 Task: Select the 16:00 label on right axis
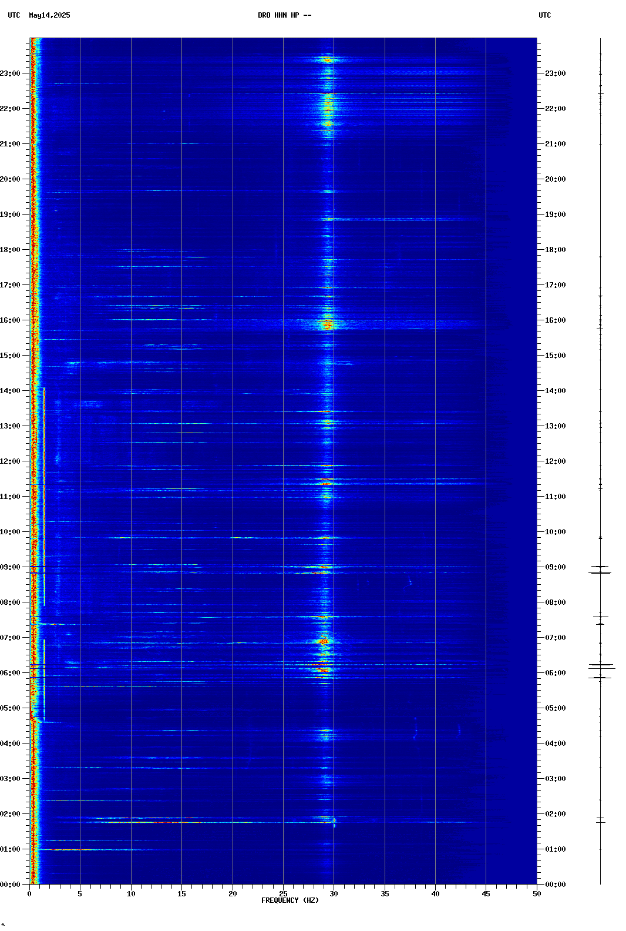click(555, 320)
